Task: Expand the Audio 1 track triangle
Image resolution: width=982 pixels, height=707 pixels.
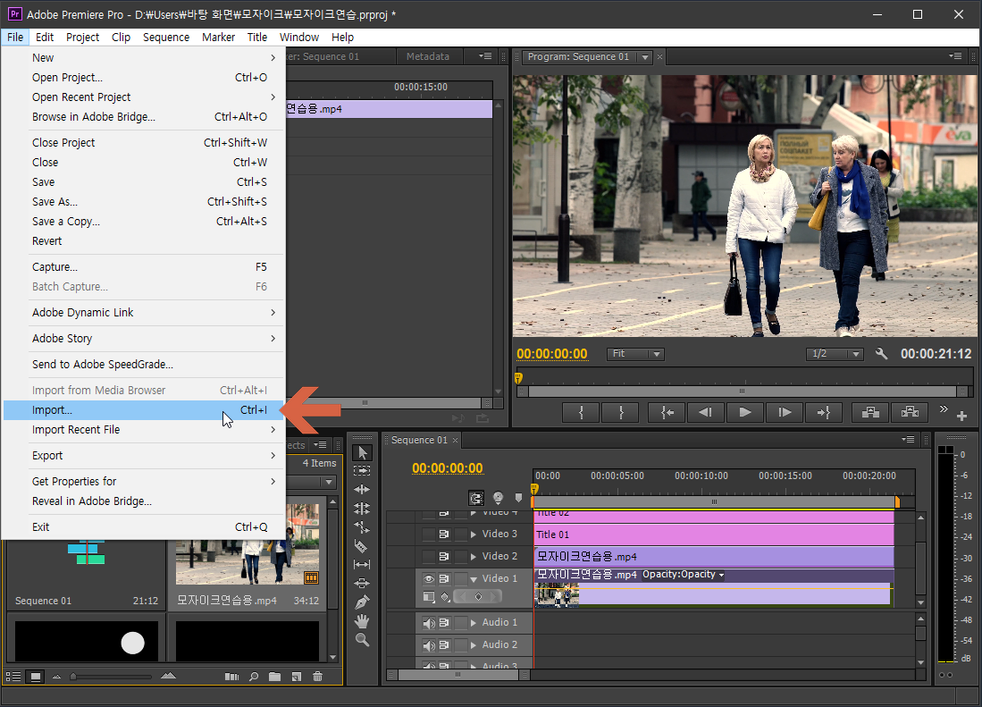Action: [x=474, y=623]
